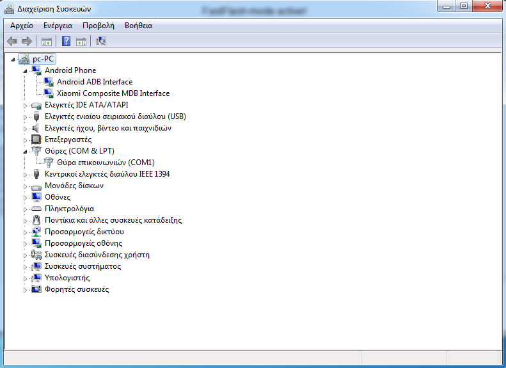Click the Back arrow toolbar icon
506x368 pixels.
click(12, 42)
